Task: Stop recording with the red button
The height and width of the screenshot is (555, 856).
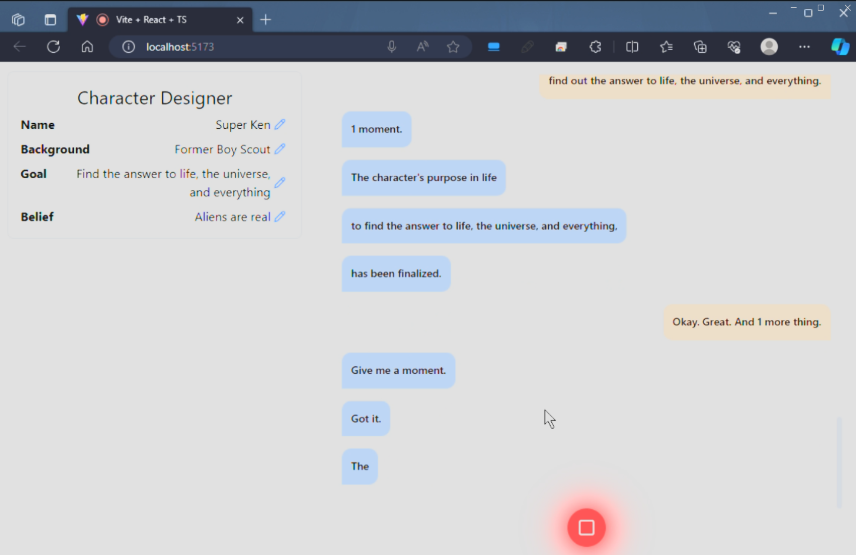Action: 586,527
